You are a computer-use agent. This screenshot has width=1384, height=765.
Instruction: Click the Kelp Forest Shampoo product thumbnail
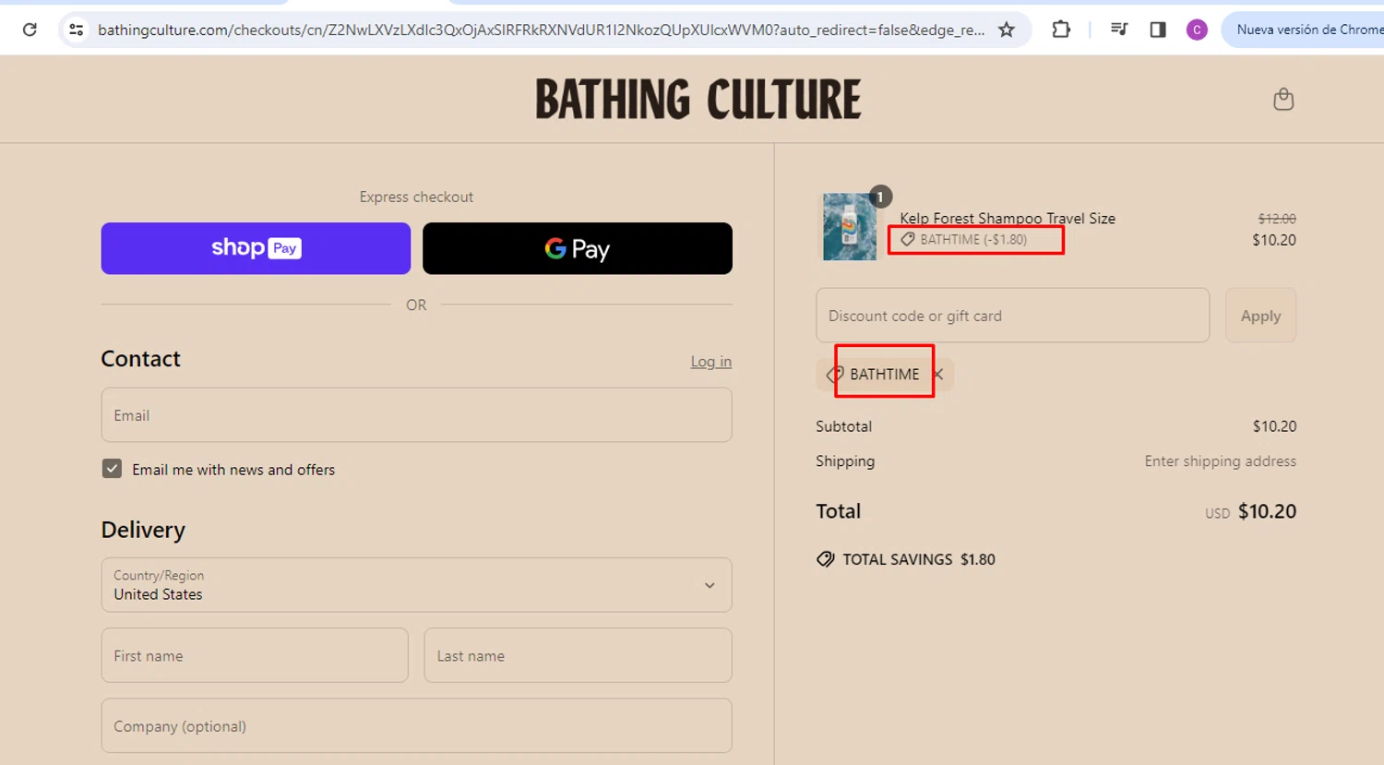(850, 227)
